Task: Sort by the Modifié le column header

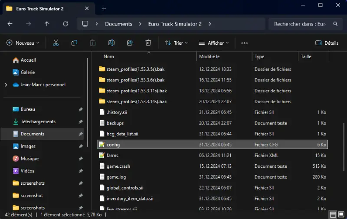Action: [x=210, y=56]
